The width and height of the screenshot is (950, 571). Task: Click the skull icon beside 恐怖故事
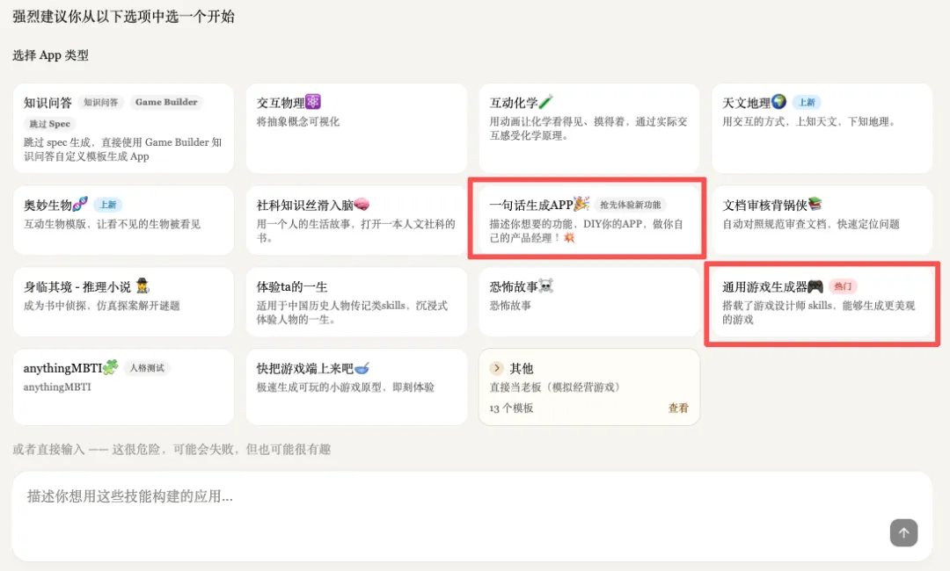[x=546, y=285]
